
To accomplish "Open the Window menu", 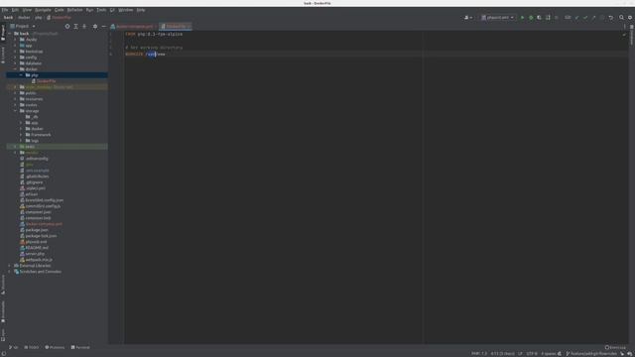I will click(126, 10).
